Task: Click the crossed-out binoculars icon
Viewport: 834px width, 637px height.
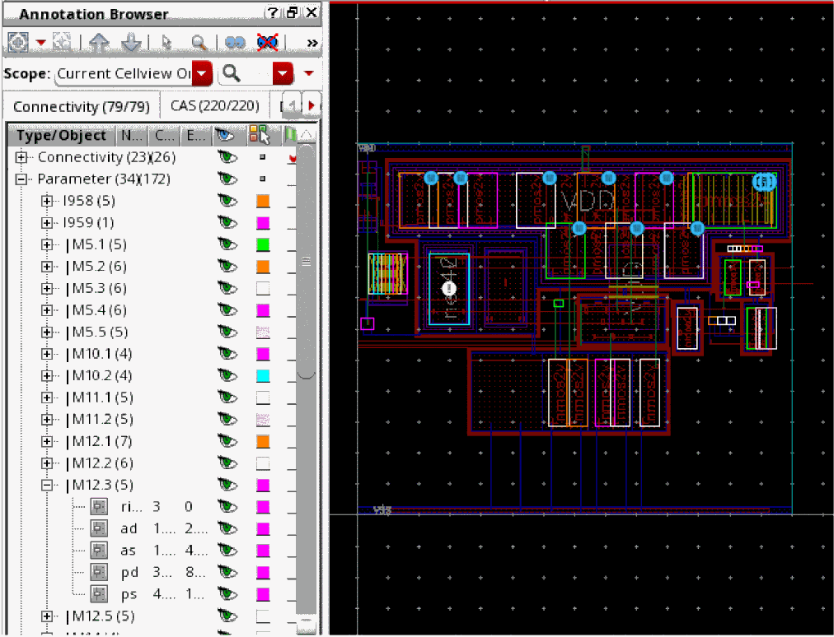Action: coord(265,42)
